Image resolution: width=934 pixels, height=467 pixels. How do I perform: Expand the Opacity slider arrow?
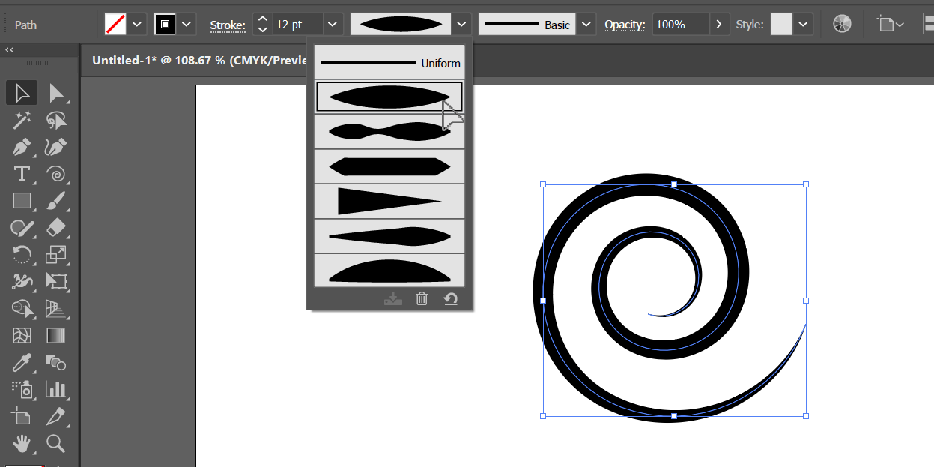719,25
